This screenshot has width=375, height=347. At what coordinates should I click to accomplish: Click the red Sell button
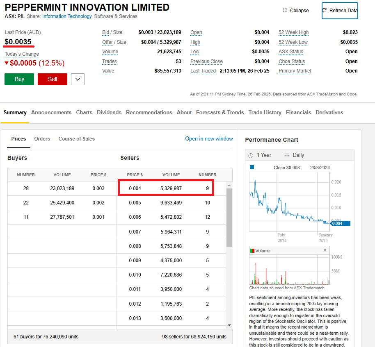point(53,79)
